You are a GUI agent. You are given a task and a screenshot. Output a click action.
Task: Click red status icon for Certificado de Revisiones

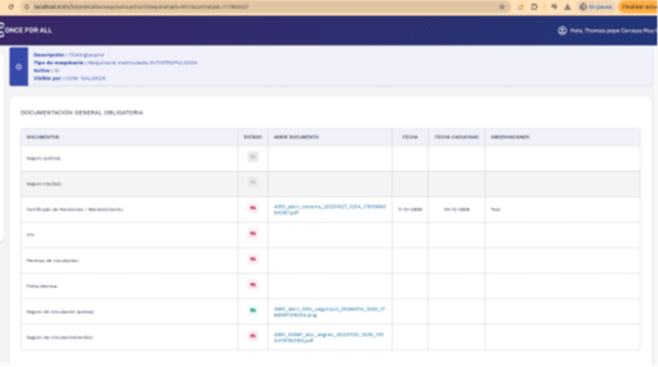(253, 208)
